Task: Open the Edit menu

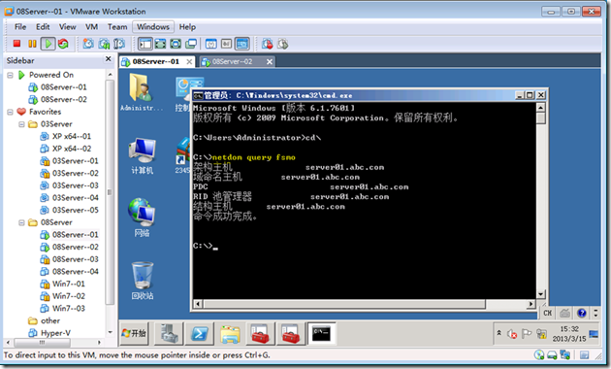Action: point(43,27)
